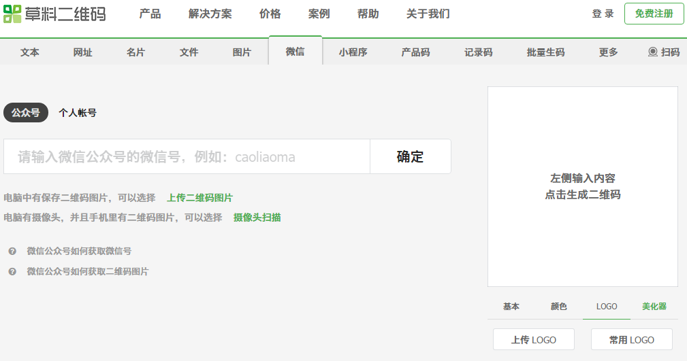
Task: Click the 摄像头扫描 link
Action: (x=257, y=218)
